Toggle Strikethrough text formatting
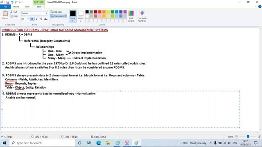Image resolution: width=262 pixels, height=147 pixels. (x=46, y=19)
